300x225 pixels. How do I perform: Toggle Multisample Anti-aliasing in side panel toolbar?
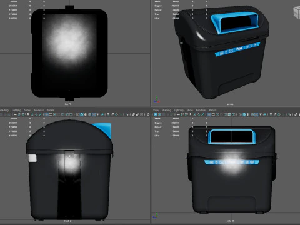pyautogui.click(x=279, y=114)
